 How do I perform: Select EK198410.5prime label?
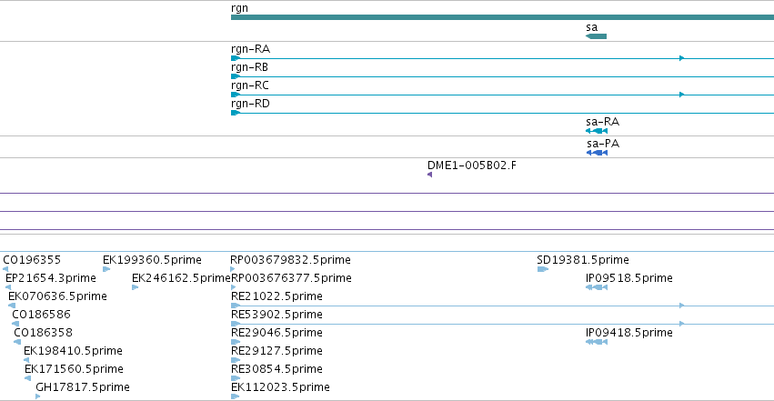[x=73, y=352]
